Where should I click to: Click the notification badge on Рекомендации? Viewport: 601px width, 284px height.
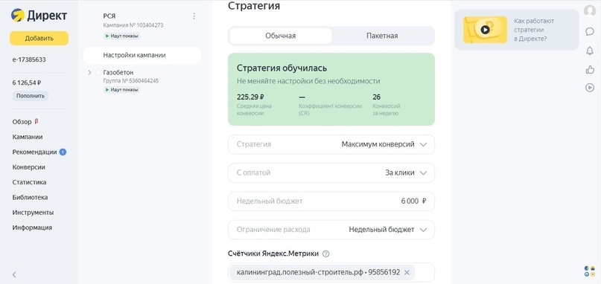click(x=63, y=152)
